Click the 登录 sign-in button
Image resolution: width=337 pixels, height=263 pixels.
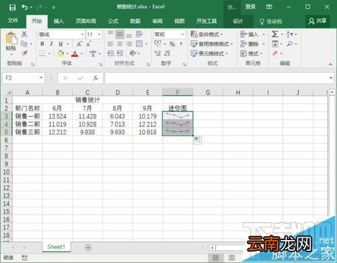250,7
